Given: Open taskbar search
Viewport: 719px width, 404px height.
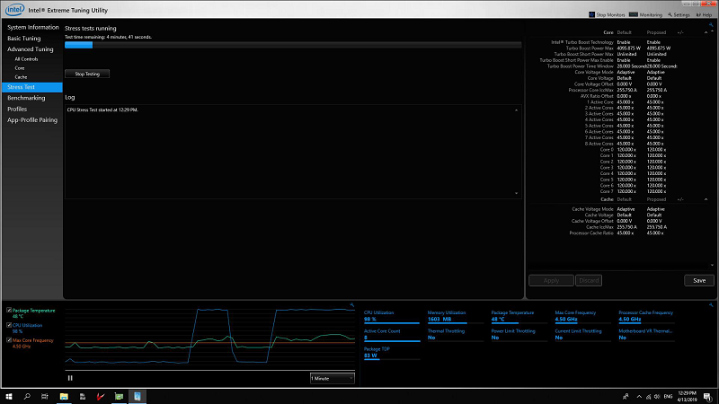Looking at the screenshot, I should pyautogui.click(x=27, y=396).
